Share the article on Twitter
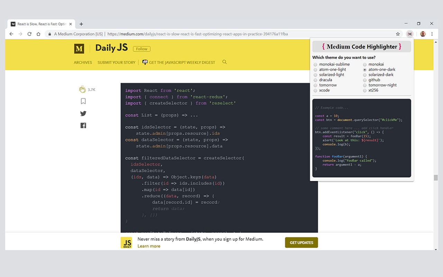The height and width of the screenshot is (277, 443). pyautogui.click(x=83, y=113)
